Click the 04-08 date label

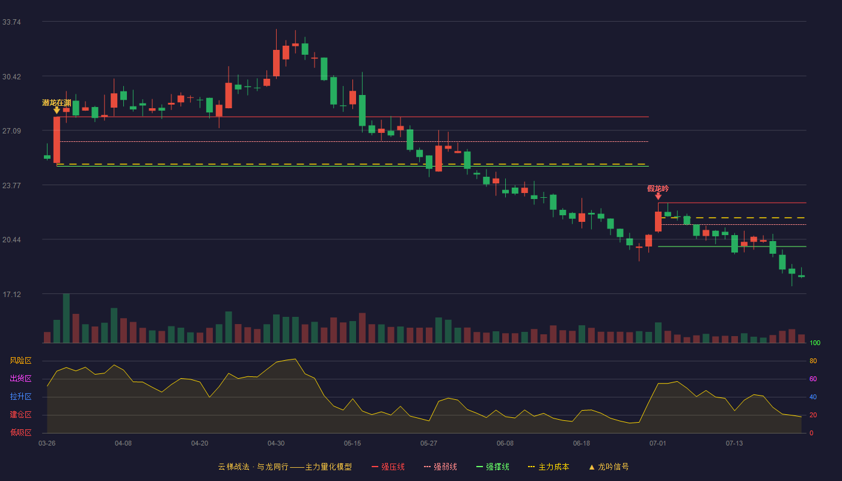click(123, 443)
